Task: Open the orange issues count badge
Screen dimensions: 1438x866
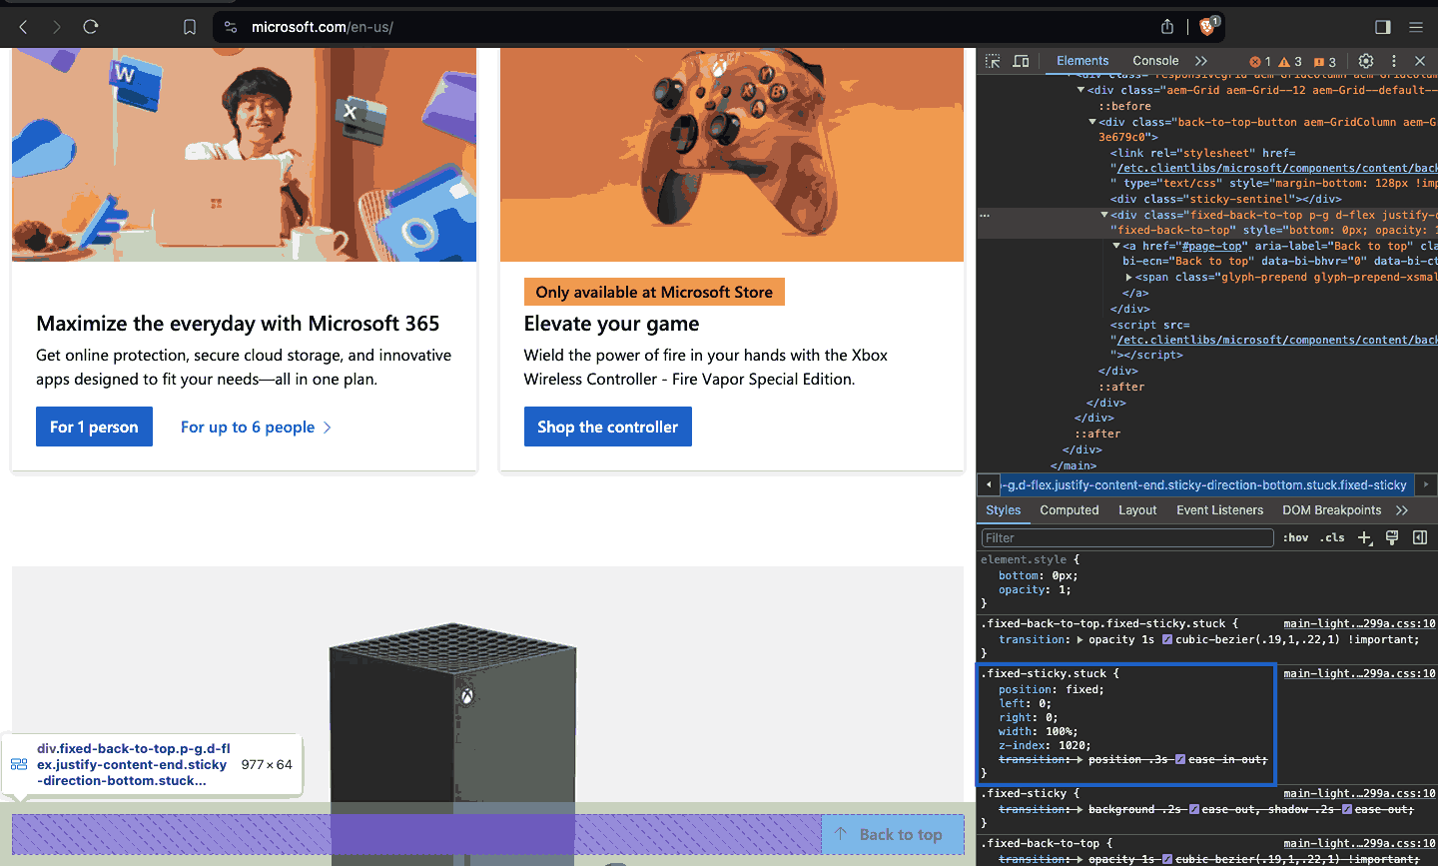Action: coord(1325,62)
